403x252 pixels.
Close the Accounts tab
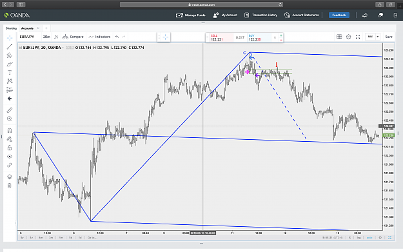click(38, 28)
